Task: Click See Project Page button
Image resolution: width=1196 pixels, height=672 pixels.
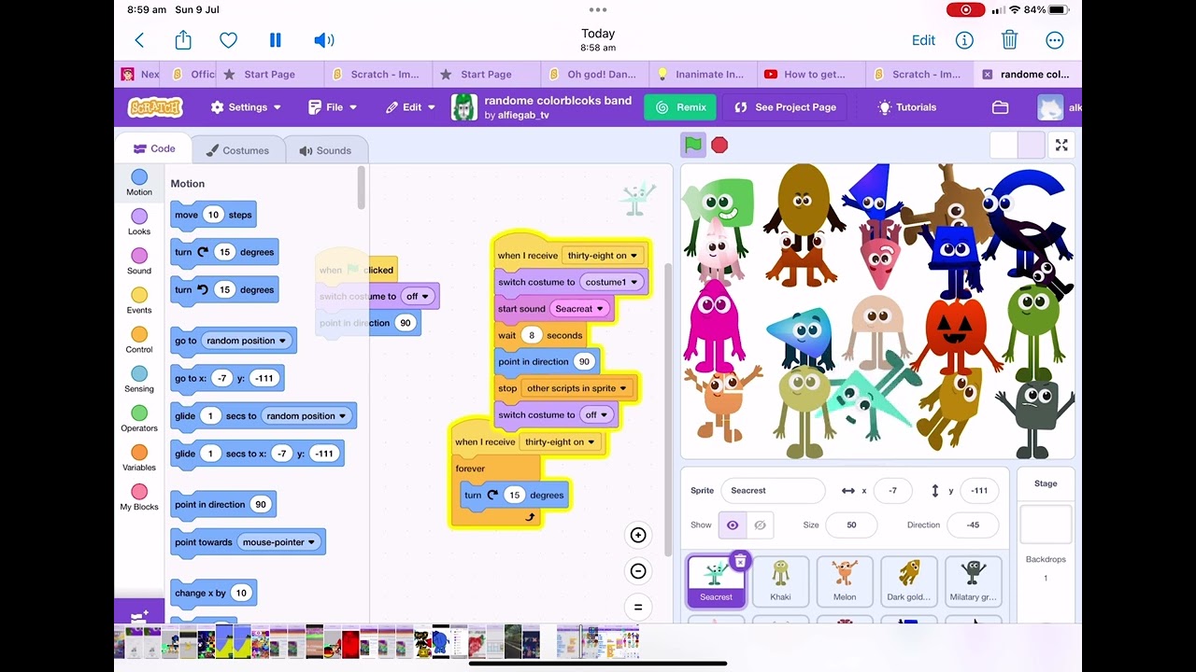Action: click(785, 107)
